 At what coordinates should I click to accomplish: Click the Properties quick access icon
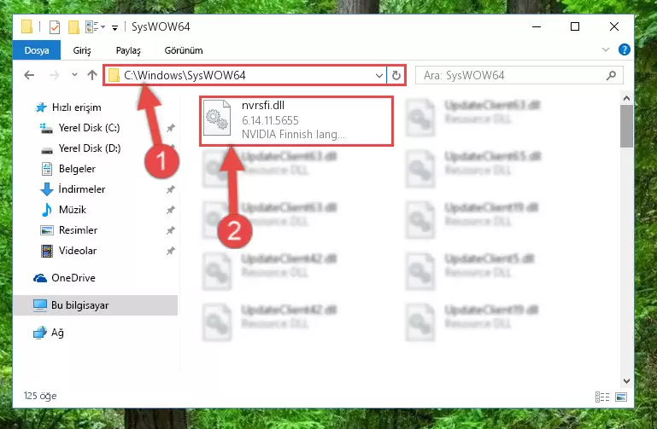55,27
